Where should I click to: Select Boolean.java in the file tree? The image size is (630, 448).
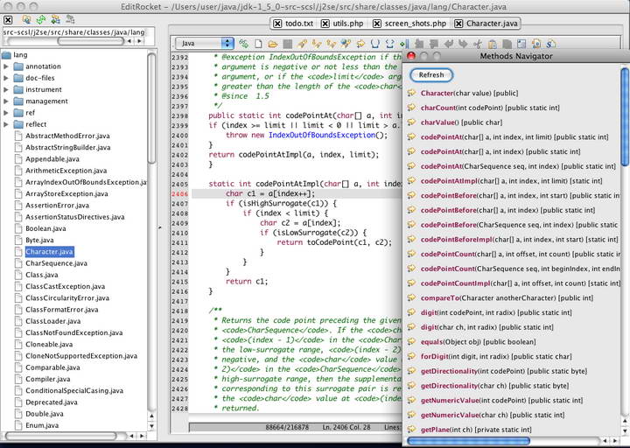[x=45, y=228]
